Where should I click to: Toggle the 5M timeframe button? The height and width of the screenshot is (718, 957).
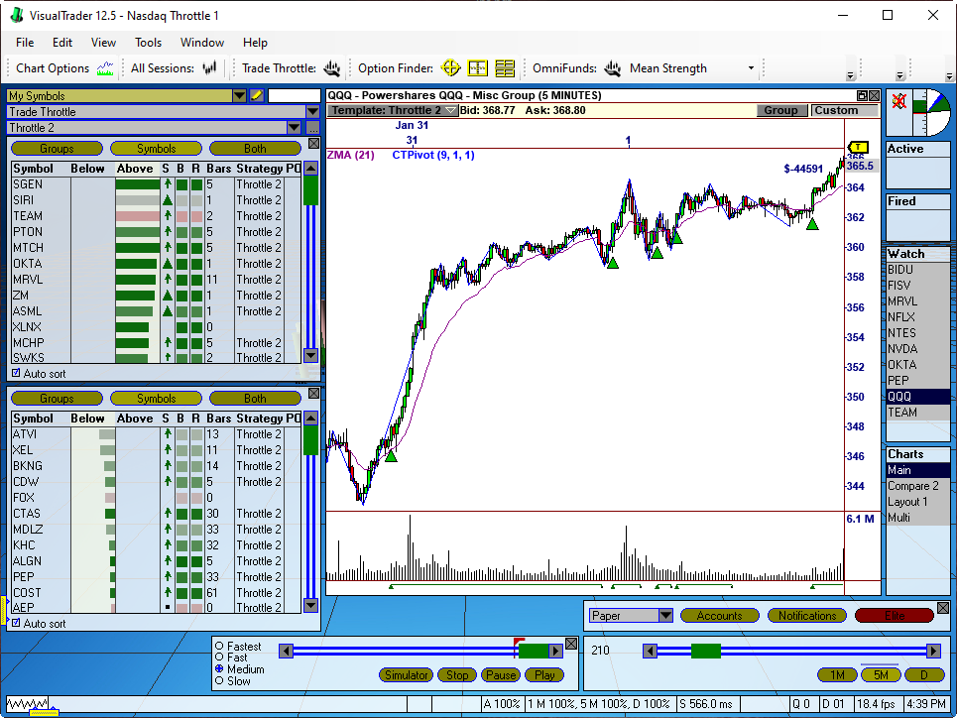(880, 674)
